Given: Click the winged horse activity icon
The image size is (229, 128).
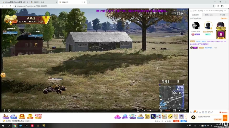Looking at the screenshot, I should pos(140,117).
